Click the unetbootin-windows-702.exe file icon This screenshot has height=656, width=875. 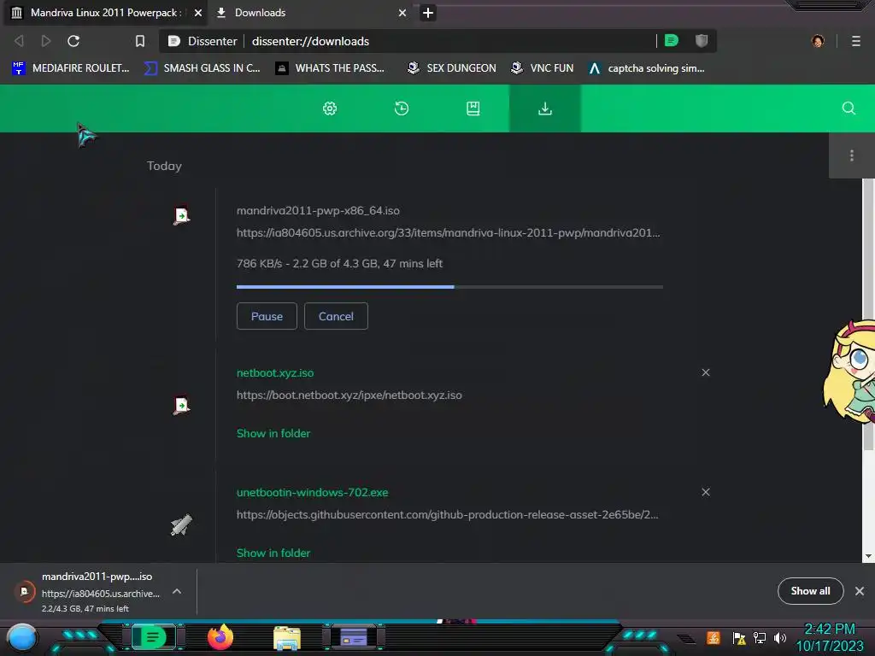pos(181,525)
